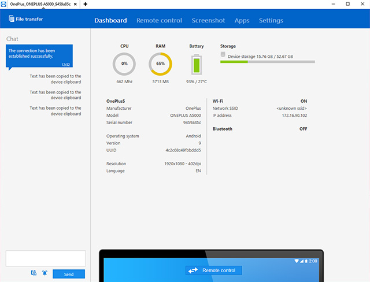Switch to the Dashboard tab
Viewport: 370px width, 282px height.
coord(110,20)
